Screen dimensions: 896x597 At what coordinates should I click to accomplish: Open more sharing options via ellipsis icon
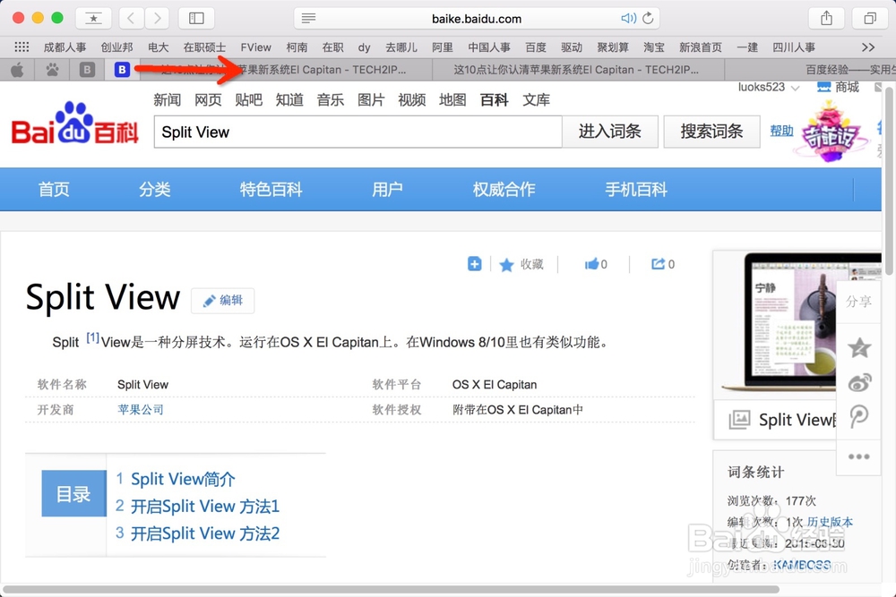(858, 456)
